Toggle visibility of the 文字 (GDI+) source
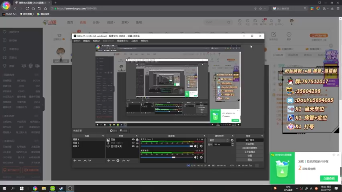The height and width of the screenshot is (192, 342). 133,143
